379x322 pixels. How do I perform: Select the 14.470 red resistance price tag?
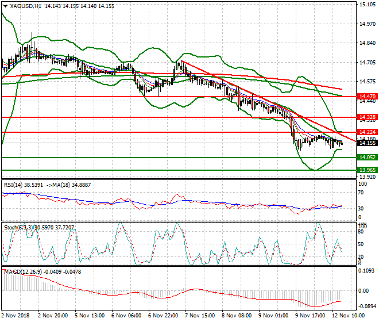(x=367, y=97)
